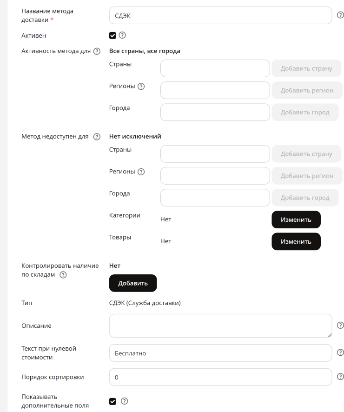Click Изменить button for Товары

click(x=296, y=241)
